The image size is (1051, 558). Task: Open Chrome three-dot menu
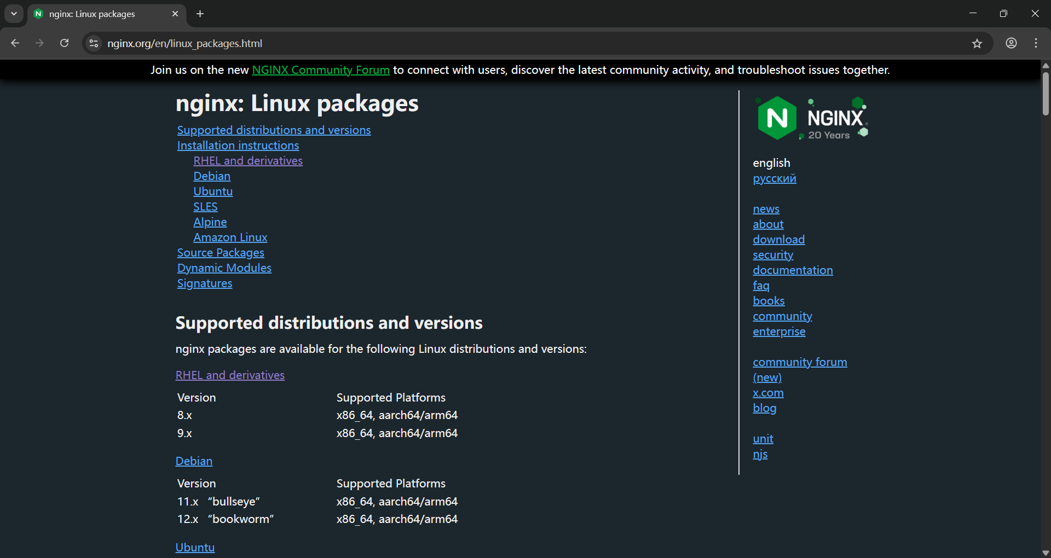click(x=1036, y=43)
